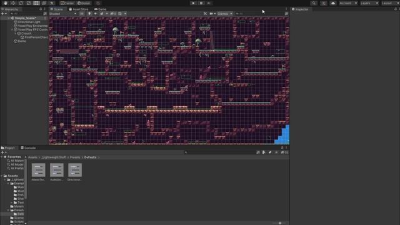The image size is (400, 225).
Task: Select the Scale tool
Action: (29, 3)
